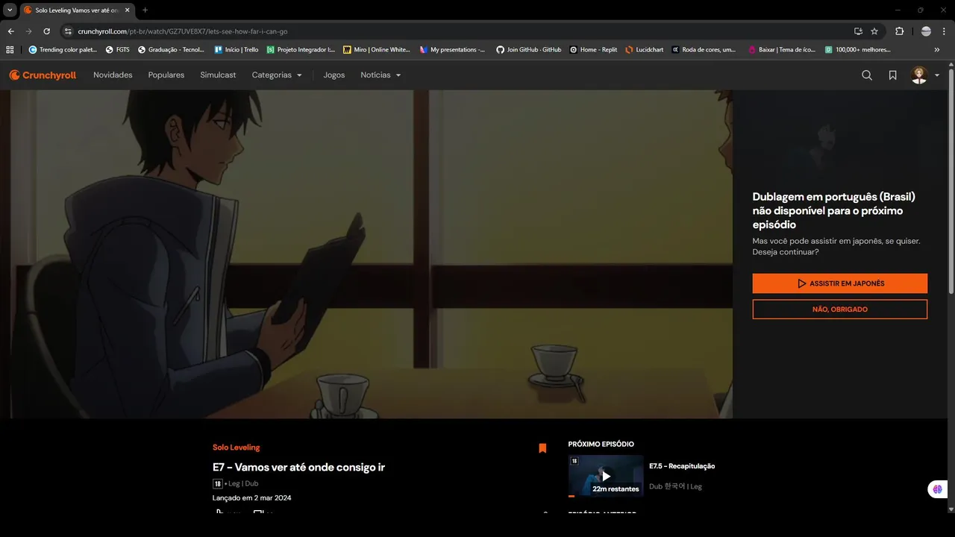Open the tab search dropdown arrow

pyautogui.click(x=10, y=10)
